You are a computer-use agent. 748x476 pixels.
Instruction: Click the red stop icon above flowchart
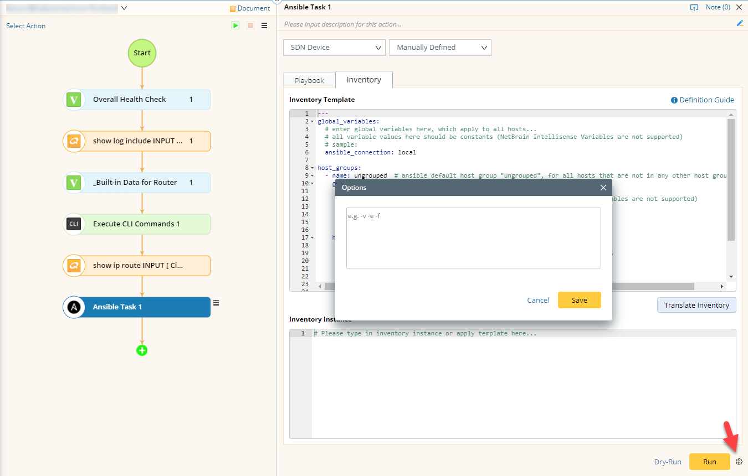coord(250,25)
